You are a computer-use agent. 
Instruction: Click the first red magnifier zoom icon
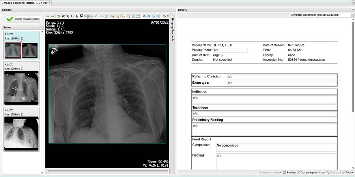(112, 16)
